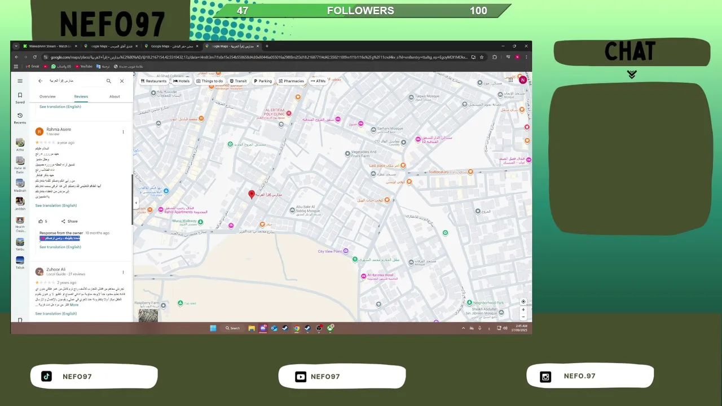722x406 pixels.
Task: Open the Google Maps hamburger menu
Action: click(x=20, y=81)
